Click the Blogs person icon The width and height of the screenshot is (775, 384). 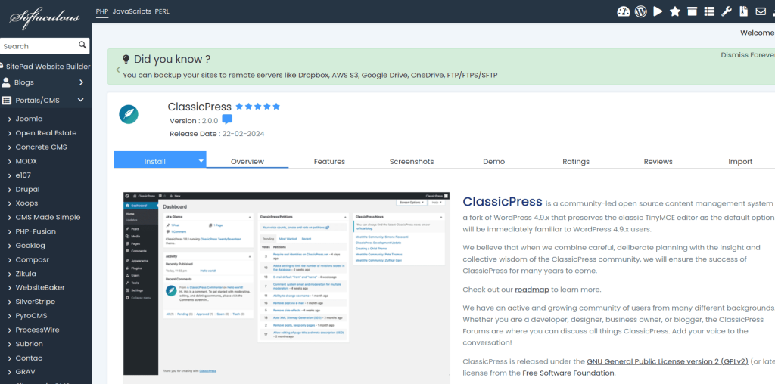(6, 82)
